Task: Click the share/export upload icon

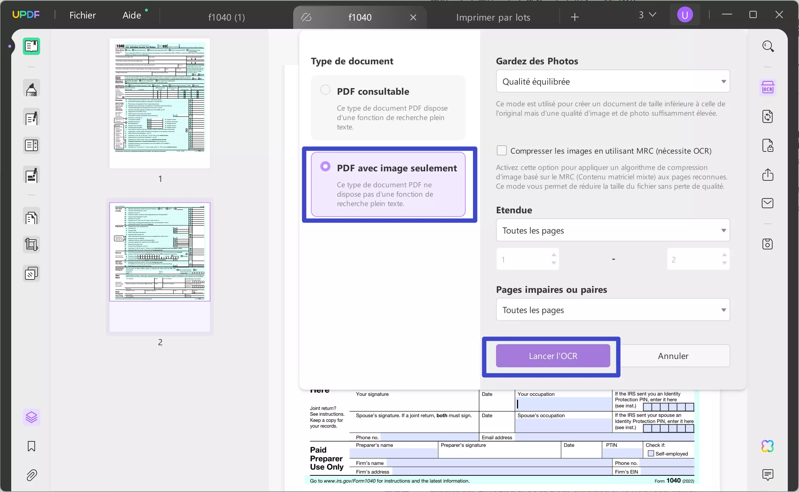Action: [768, 175]
